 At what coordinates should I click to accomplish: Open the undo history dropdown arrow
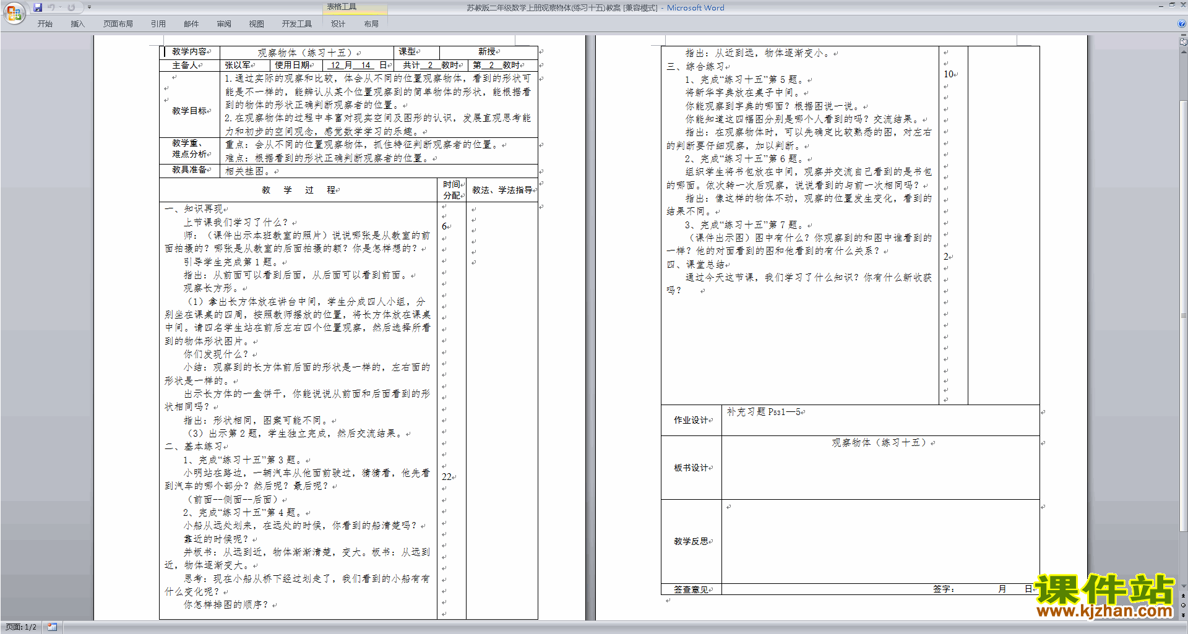[60, 7]
